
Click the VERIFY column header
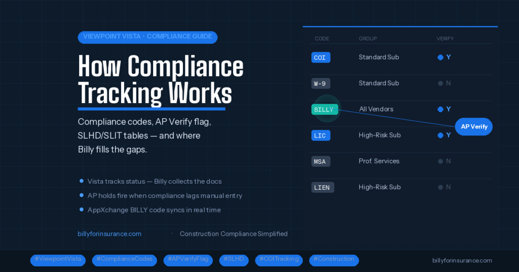point(445,39)
